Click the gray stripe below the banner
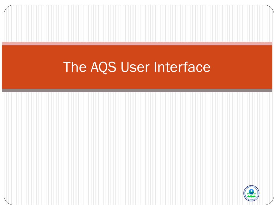The image size is (274, 205). coord(137,90)
